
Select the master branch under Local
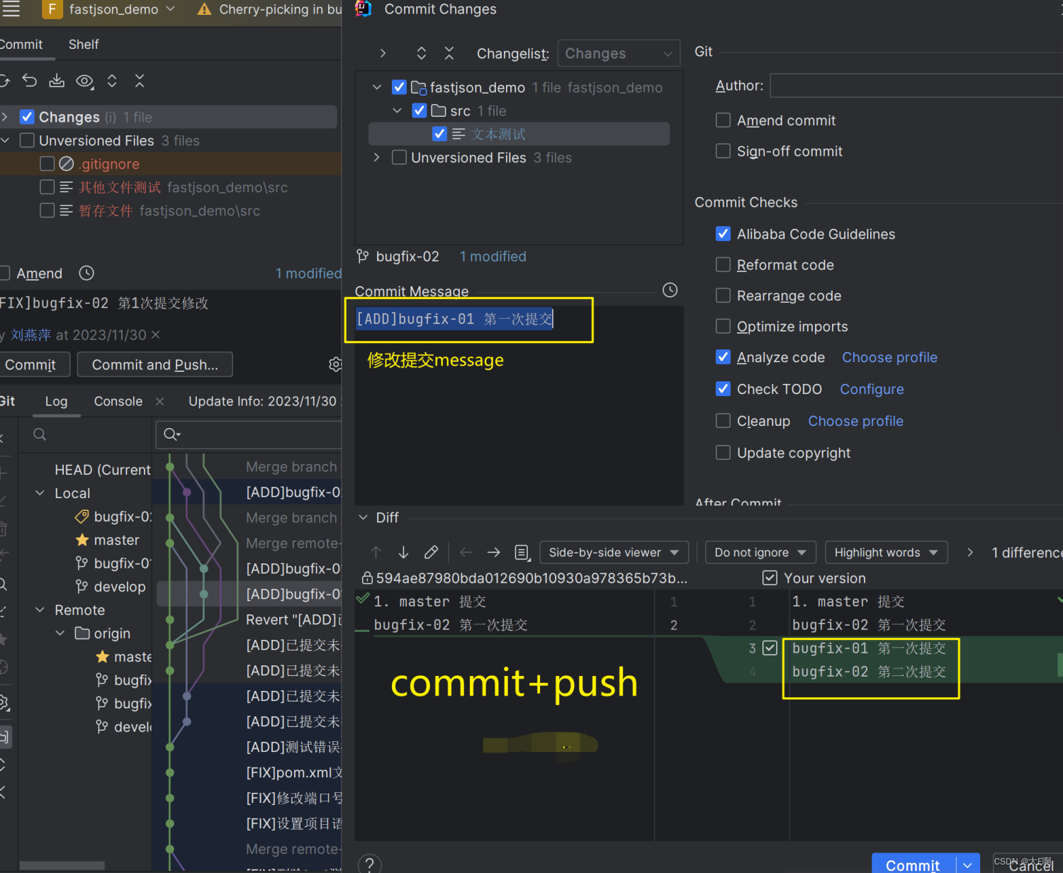click(116, 540)
